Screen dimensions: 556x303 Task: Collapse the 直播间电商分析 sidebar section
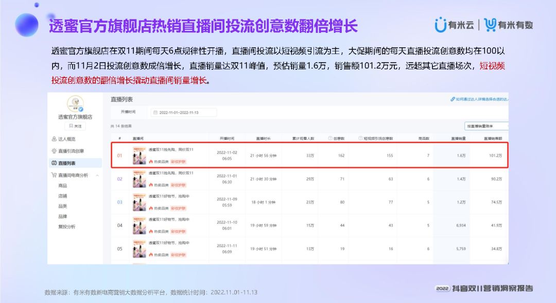coord(98,175)
